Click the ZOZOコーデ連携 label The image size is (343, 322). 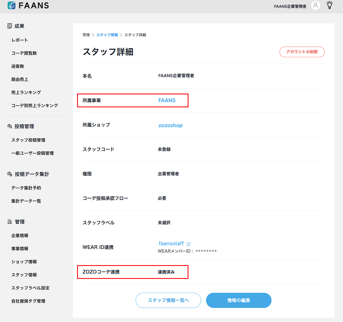click(101, 272)
